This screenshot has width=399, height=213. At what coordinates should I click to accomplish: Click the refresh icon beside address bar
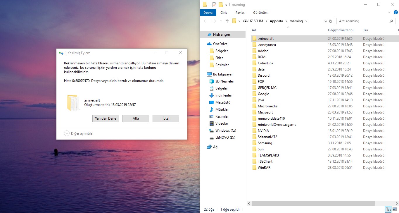[331, 21]
